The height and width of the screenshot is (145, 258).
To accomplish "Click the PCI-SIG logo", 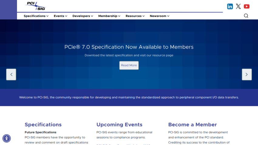I will point(36,6).
